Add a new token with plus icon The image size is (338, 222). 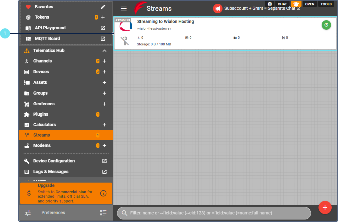click(103, 17)
